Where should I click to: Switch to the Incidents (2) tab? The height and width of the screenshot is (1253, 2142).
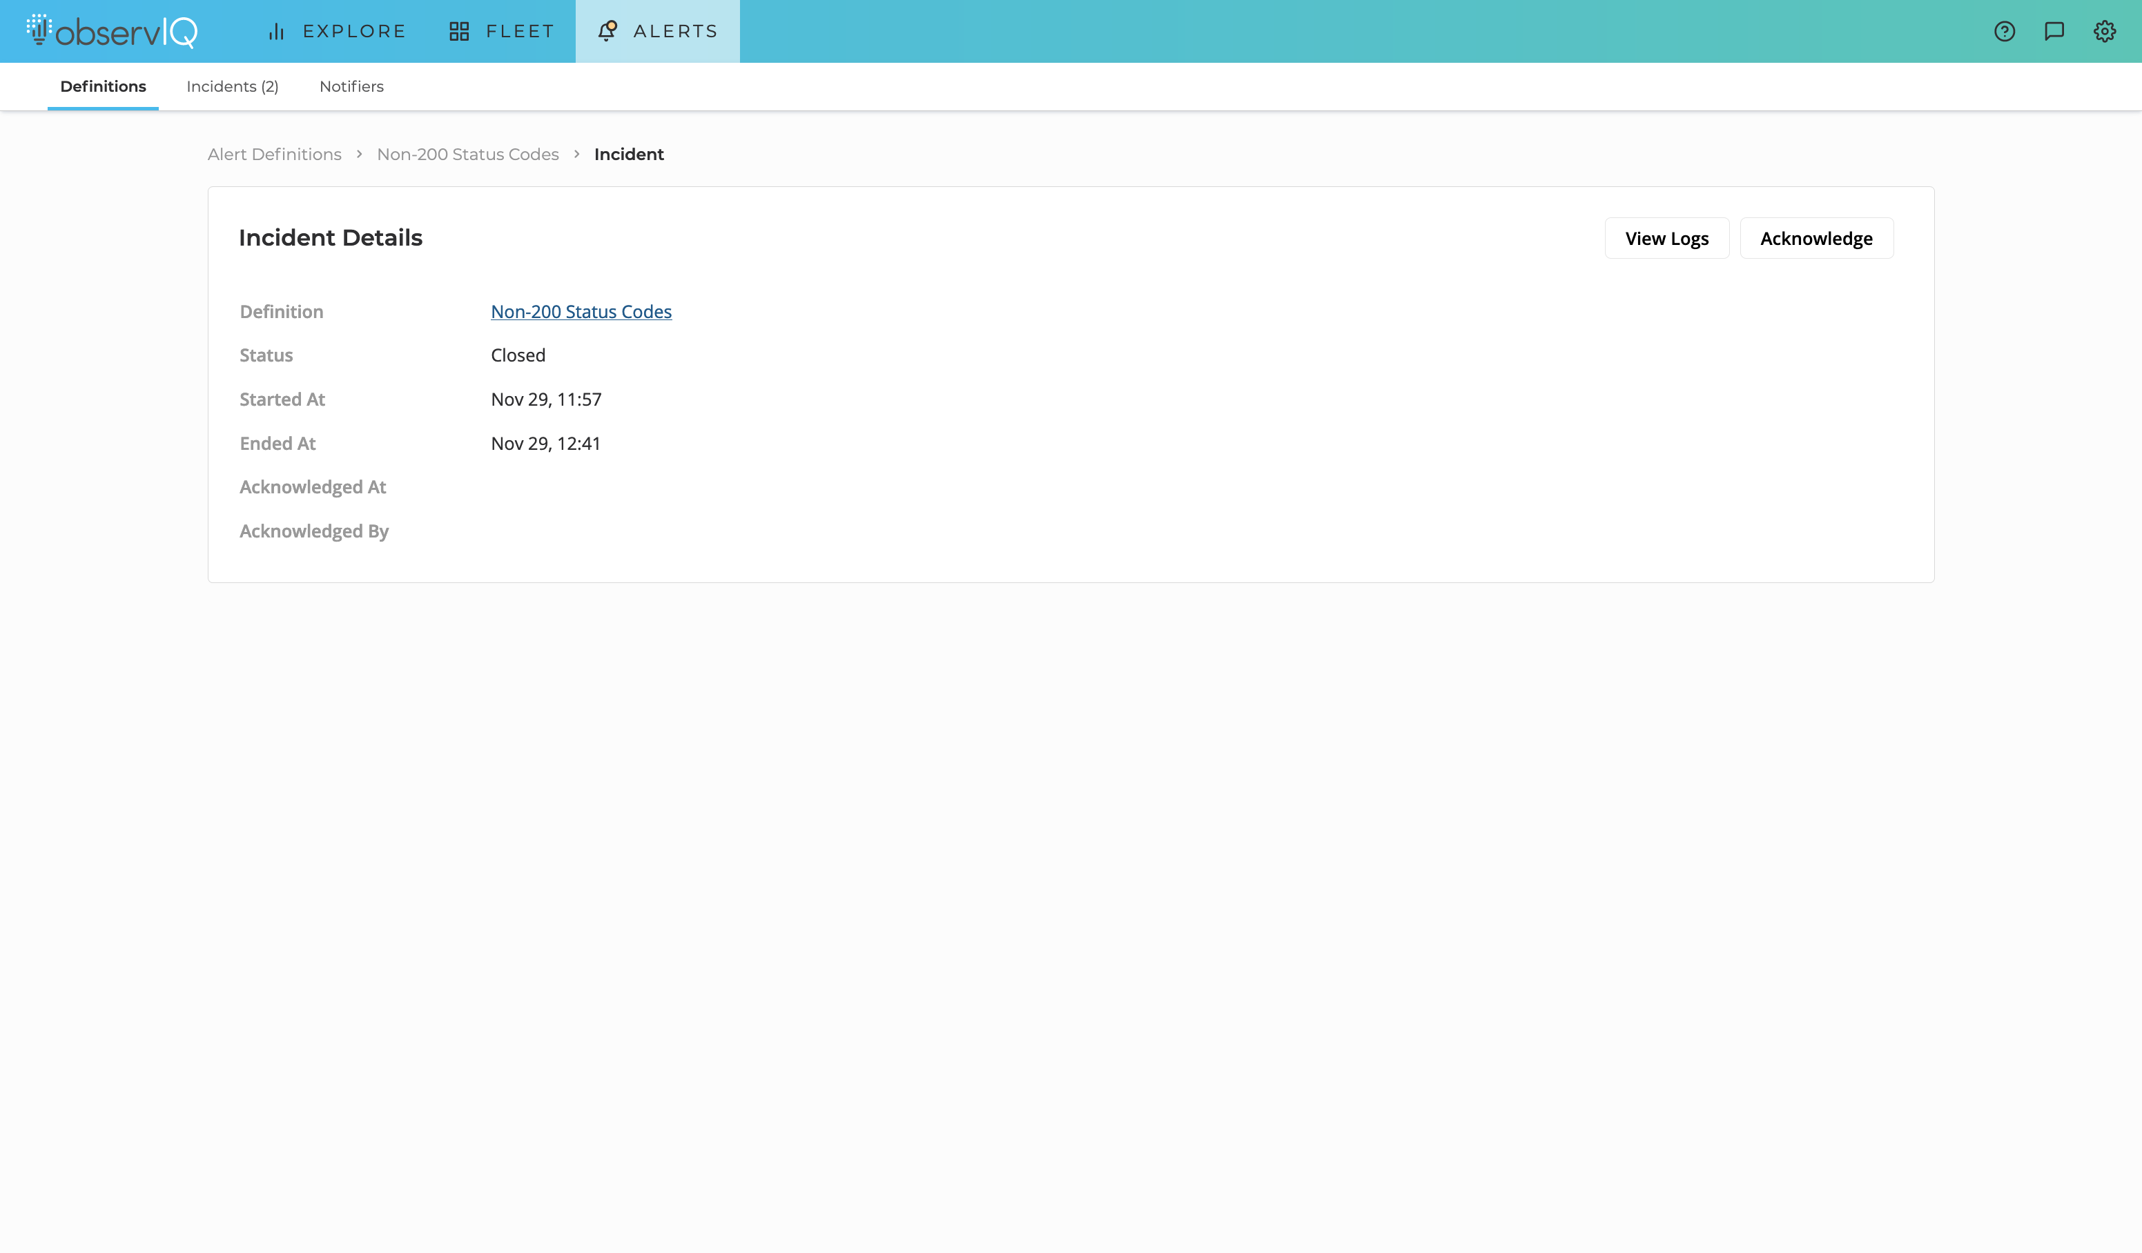pos(232,87)
